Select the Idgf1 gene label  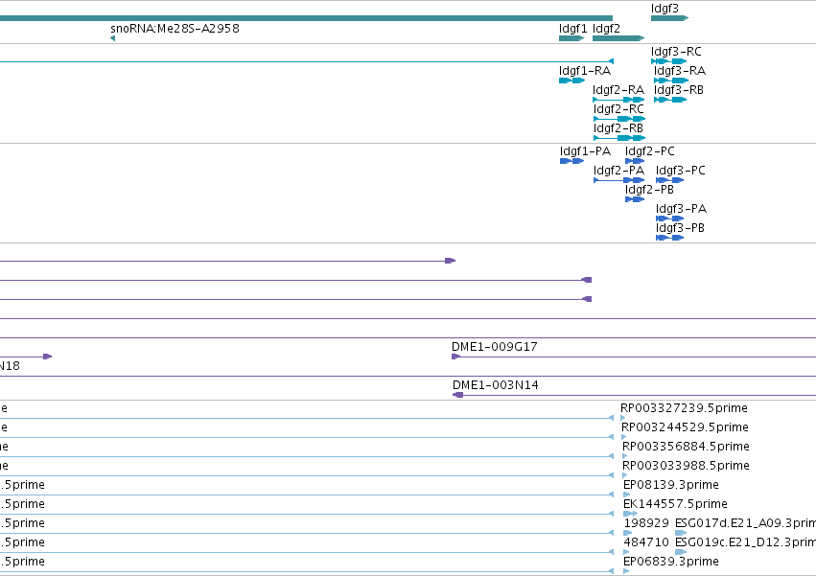(572, 29)
